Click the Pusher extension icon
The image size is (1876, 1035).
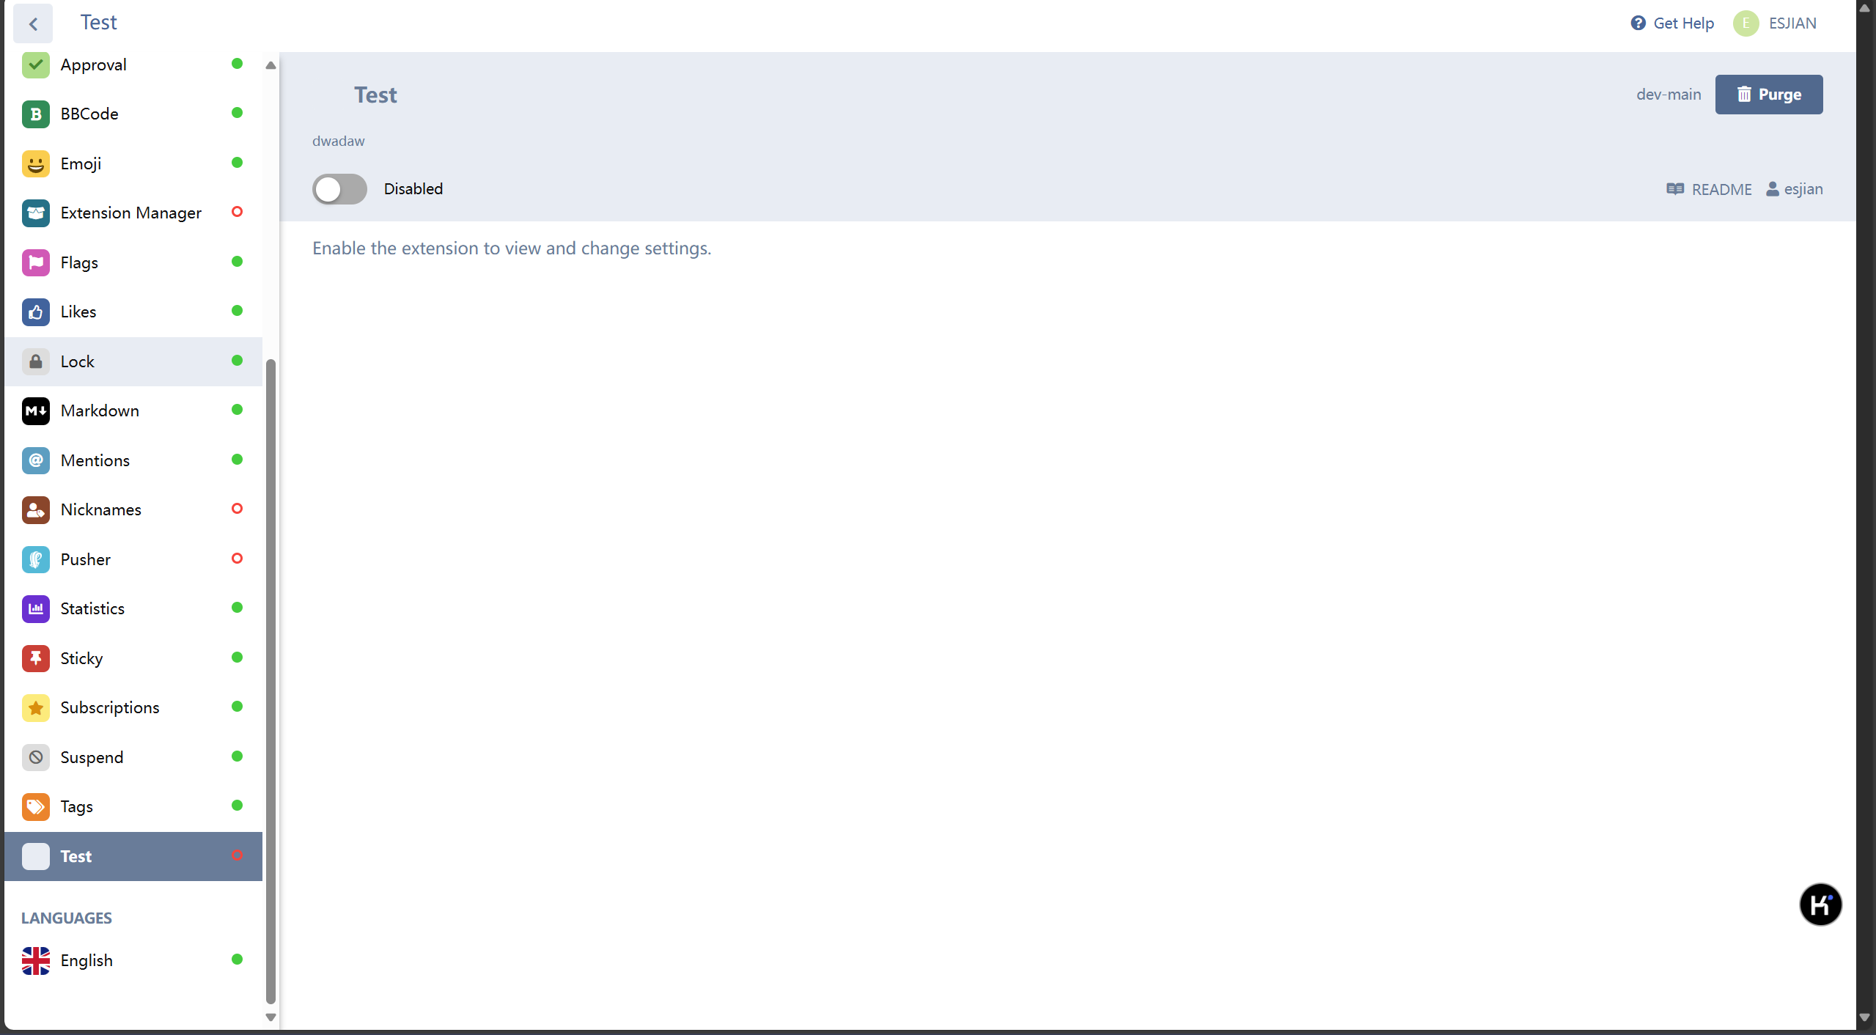(x=35, y=559)
